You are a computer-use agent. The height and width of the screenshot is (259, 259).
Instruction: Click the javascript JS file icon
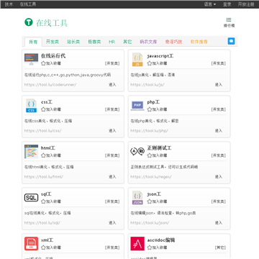(137, 60)
